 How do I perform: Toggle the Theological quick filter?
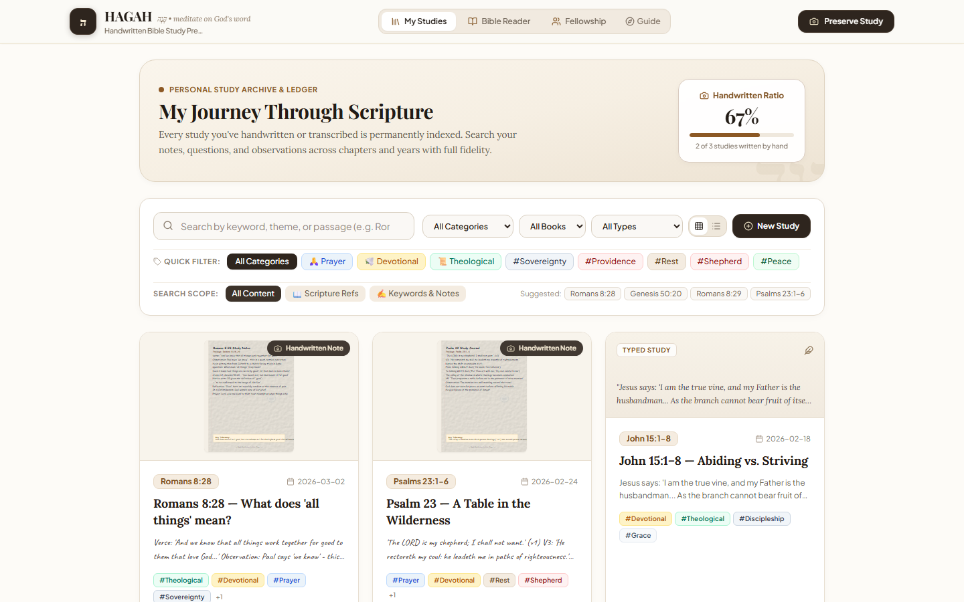tap(465, 262)
